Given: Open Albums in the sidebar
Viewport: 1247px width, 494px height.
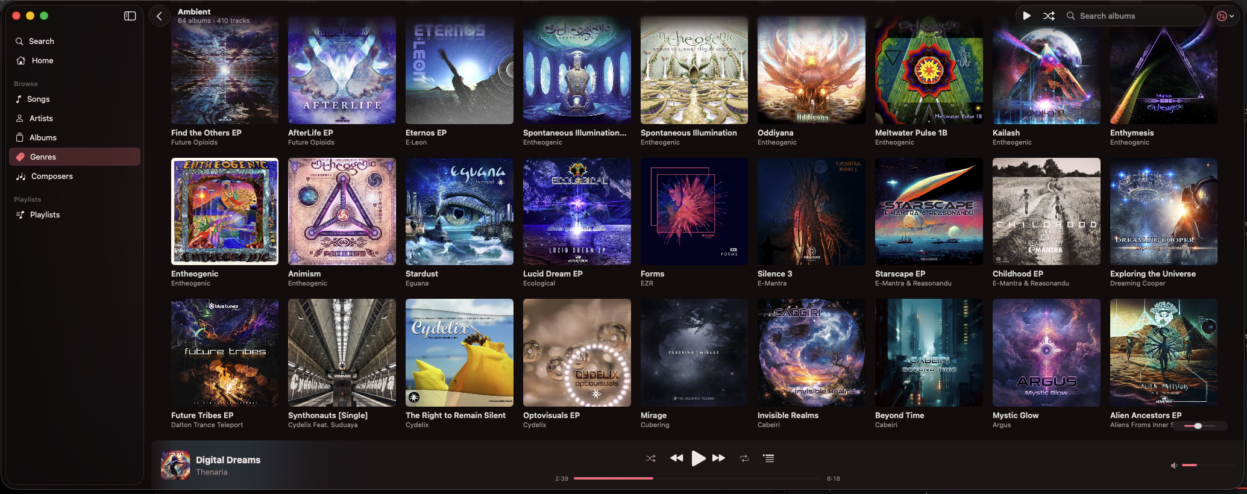Looking at the screenshot, I should coord(75,138).
